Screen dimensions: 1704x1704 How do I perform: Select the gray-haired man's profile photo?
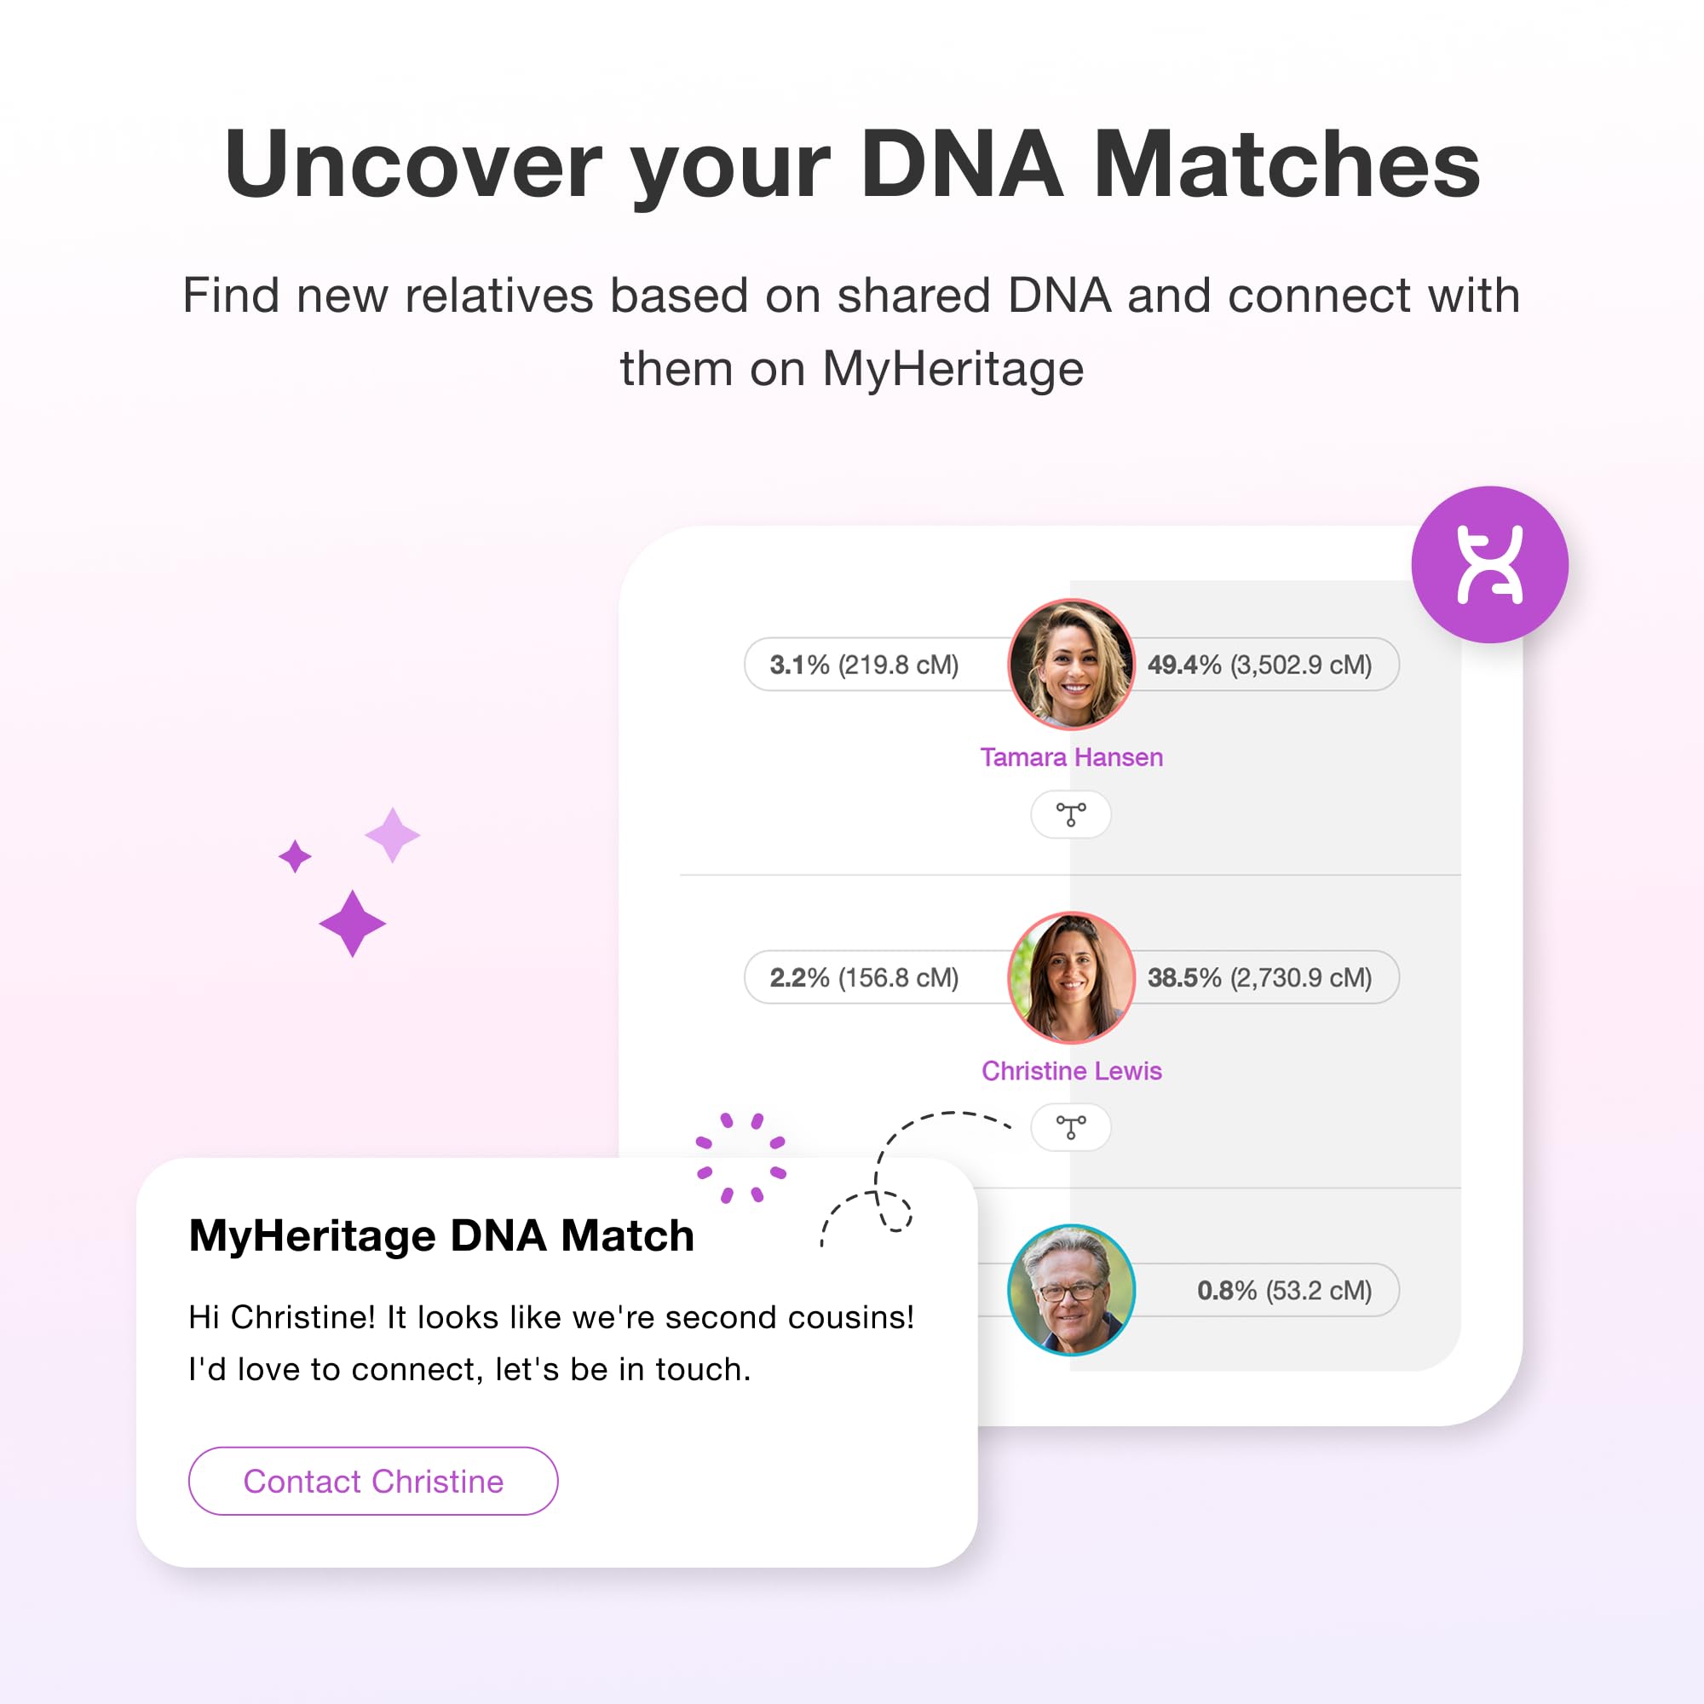pyautogui.click(x=1071, y=1289)
